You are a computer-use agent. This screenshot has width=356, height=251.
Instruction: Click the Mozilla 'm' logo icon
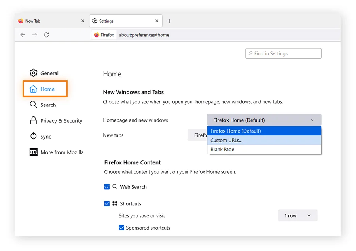tap(33, 152)
